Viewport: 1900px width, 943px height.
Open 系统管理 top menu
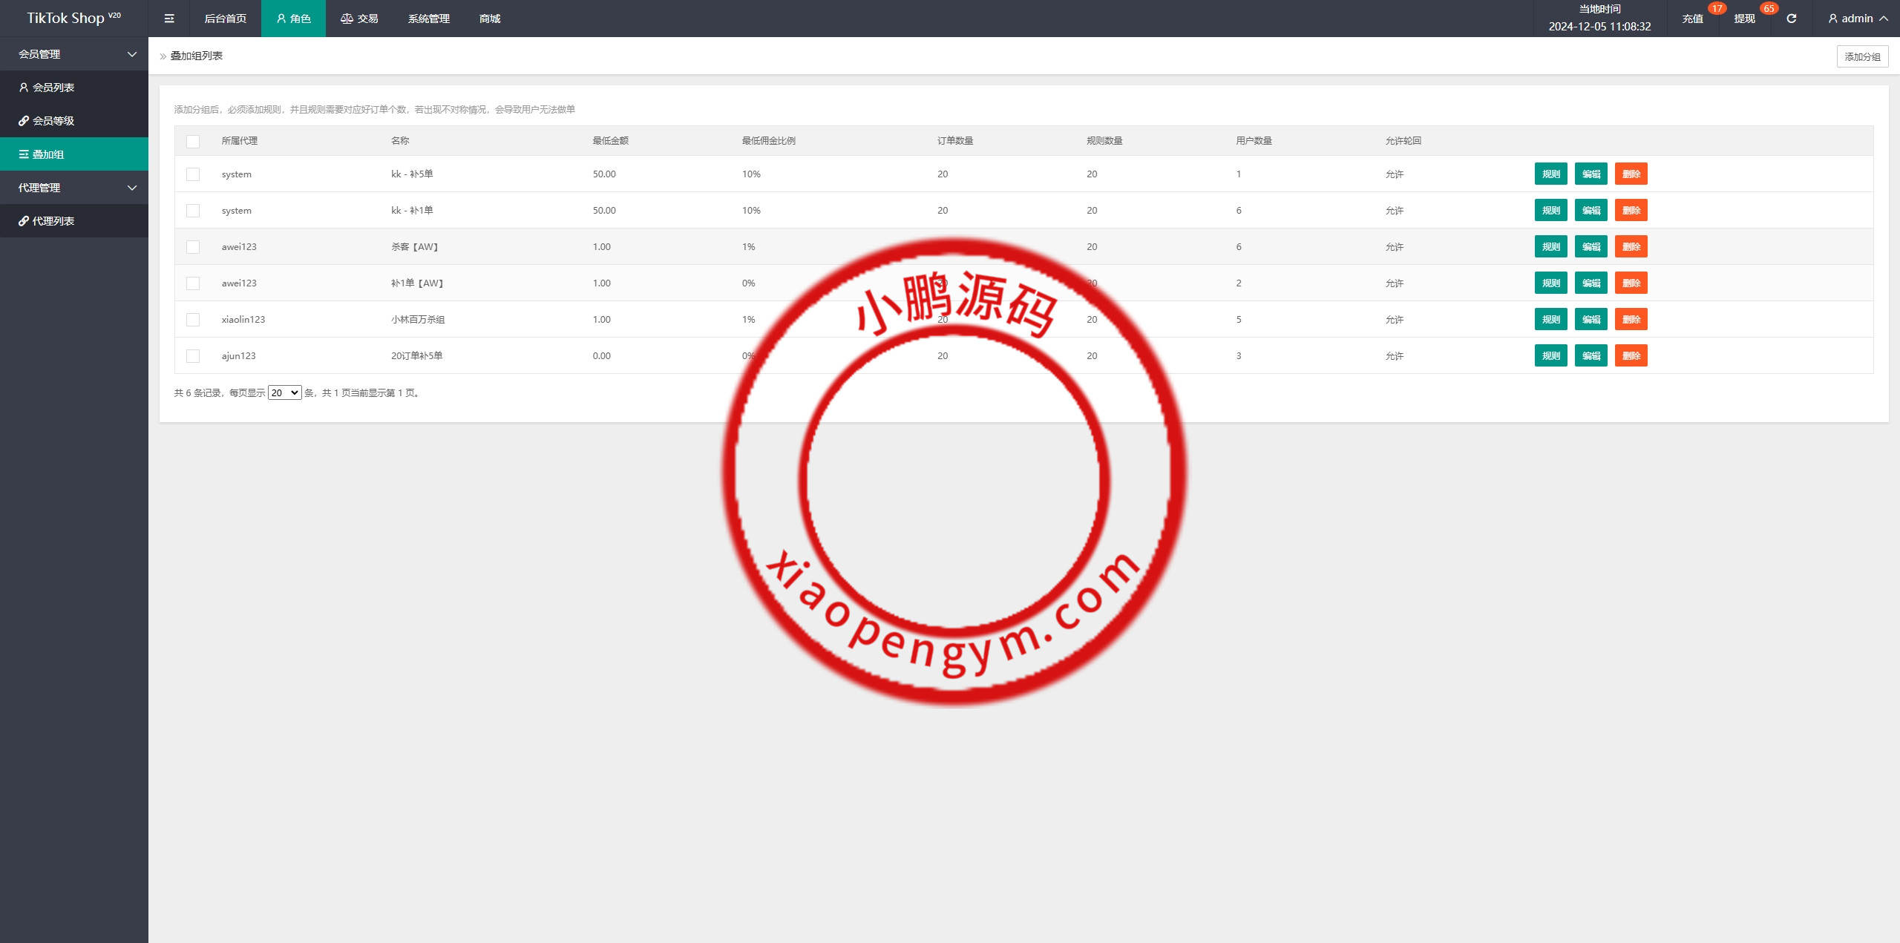click(x=428, y=19)
